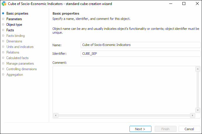The width and height of the screenshot is (202, 134).
Task: Click the bullet beside Object type
Action: click(3, 25)
